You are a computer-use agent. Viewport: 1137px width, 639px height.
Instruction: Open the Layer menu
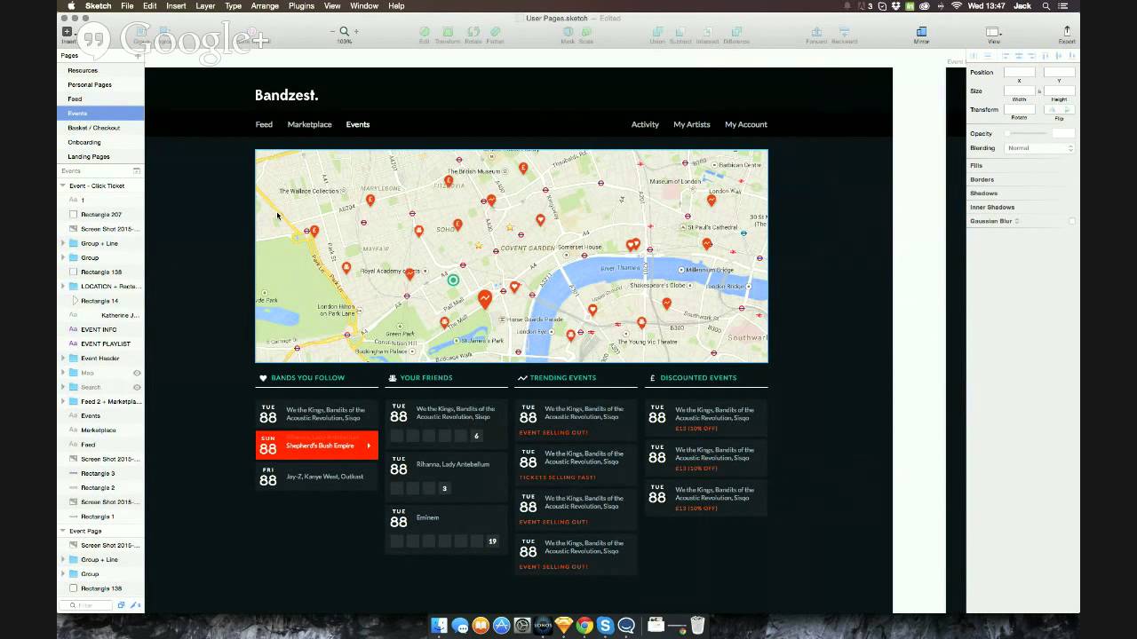coord(205,6)
